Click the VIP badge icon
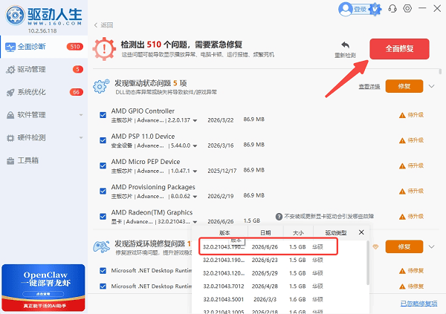446x314 pixels. (375, 10)
